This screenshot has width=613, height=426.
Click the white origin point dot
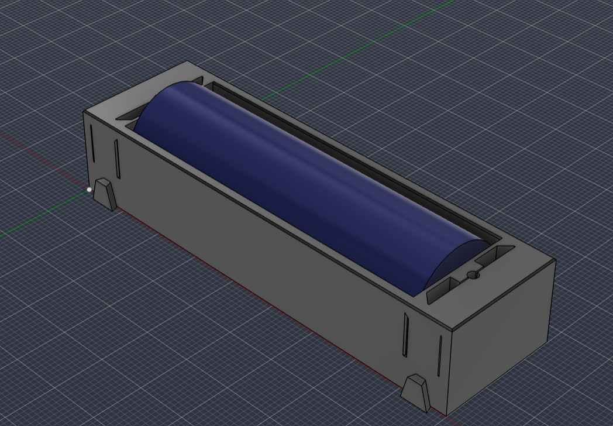tap(89, 190)
